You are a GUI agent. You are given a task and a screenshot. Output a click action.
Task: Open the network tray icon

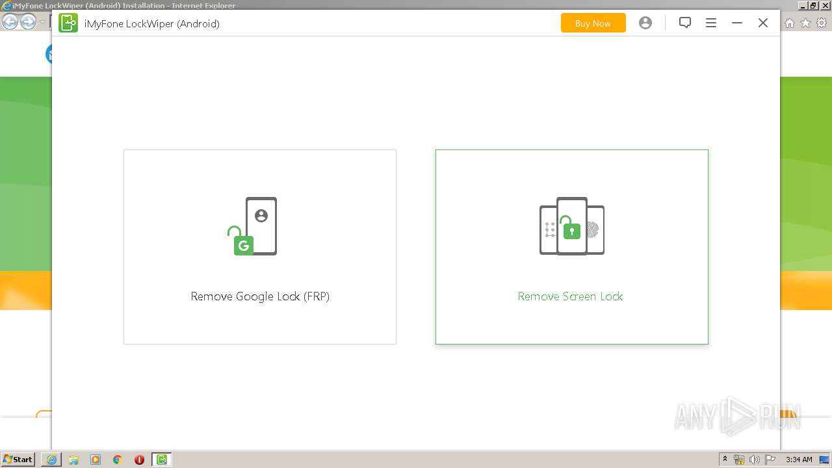[739, 460]
